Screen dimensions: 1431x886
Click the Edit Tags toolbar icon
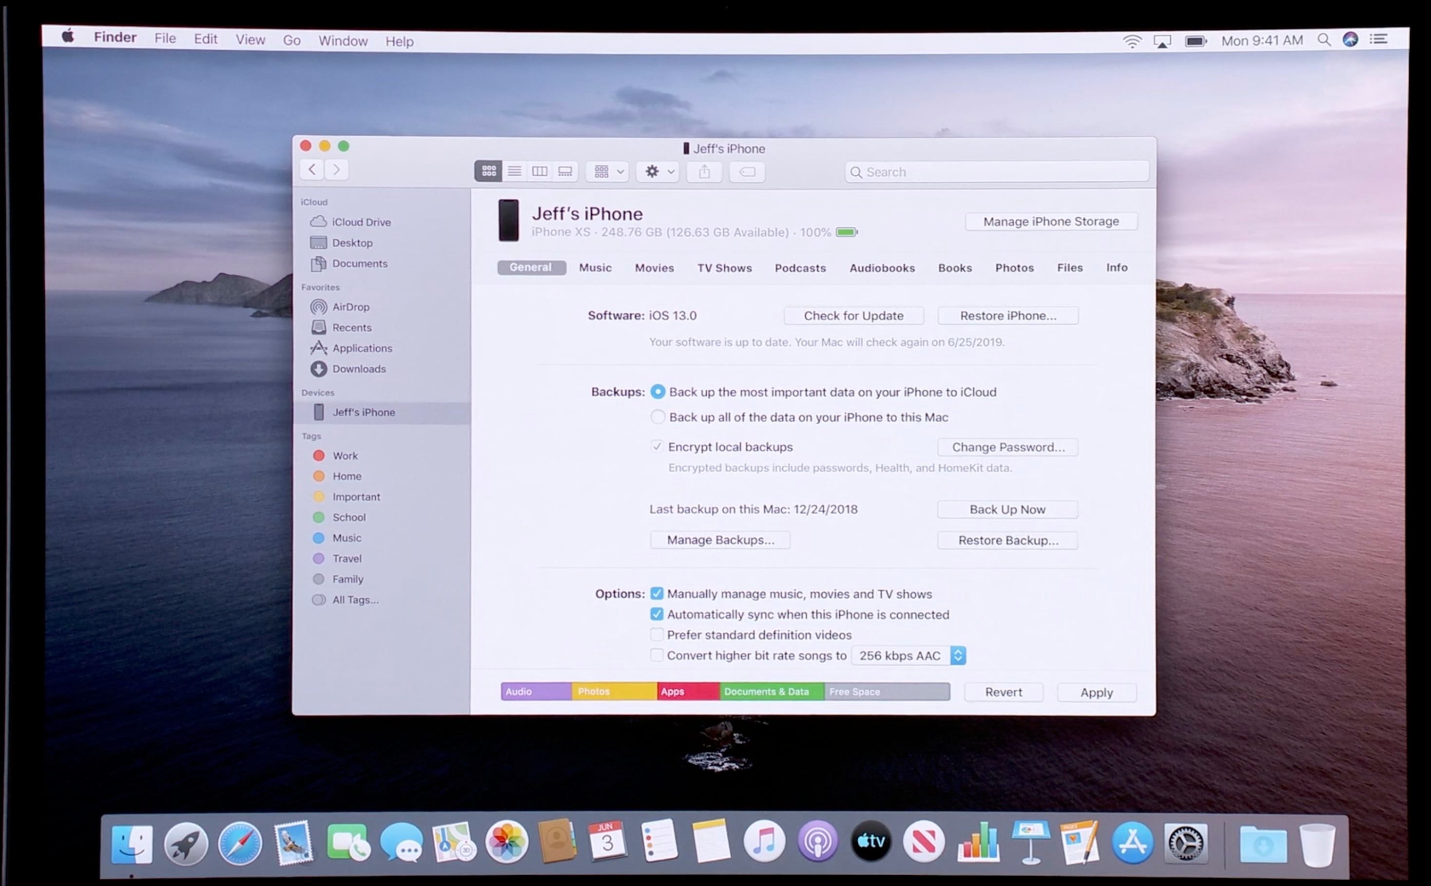747,171
